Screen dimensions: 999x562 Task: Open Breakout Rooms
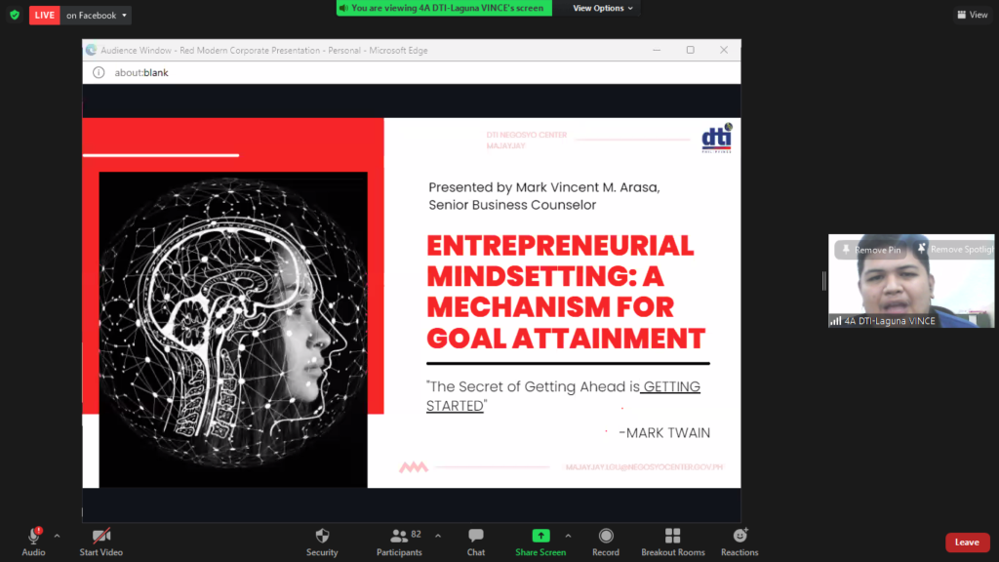coord(672,537)
